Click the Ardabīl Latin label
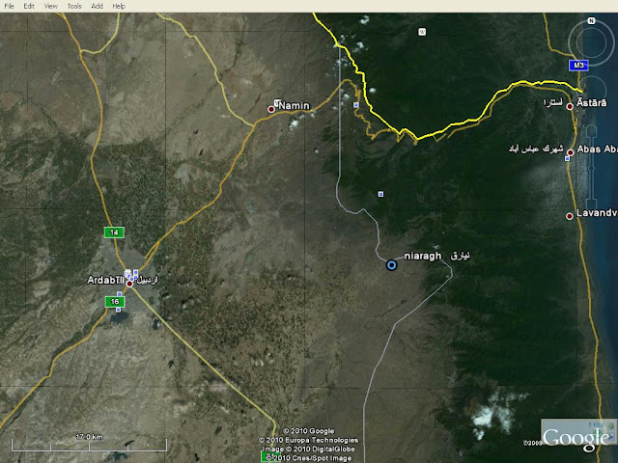This screenshot has height=463, width=618. tap(105, 280)
